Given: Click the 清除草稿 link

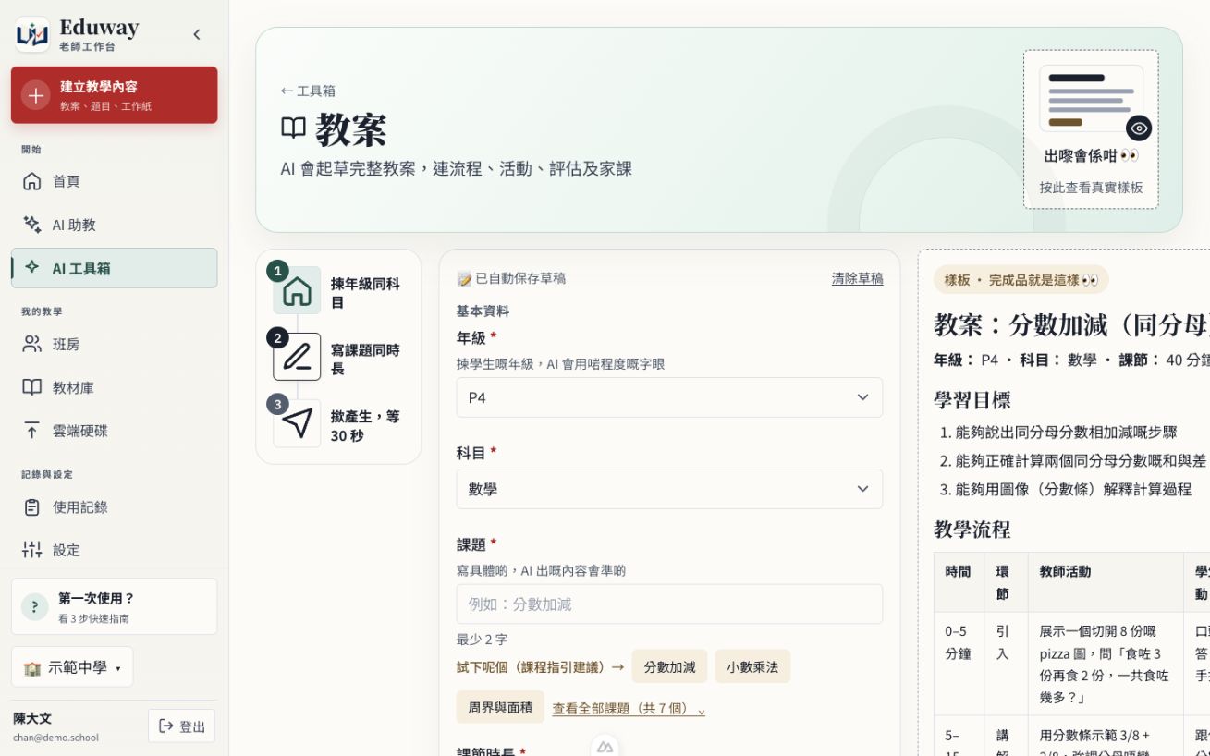Looking at the screenshot, I should tap(858, 278).
